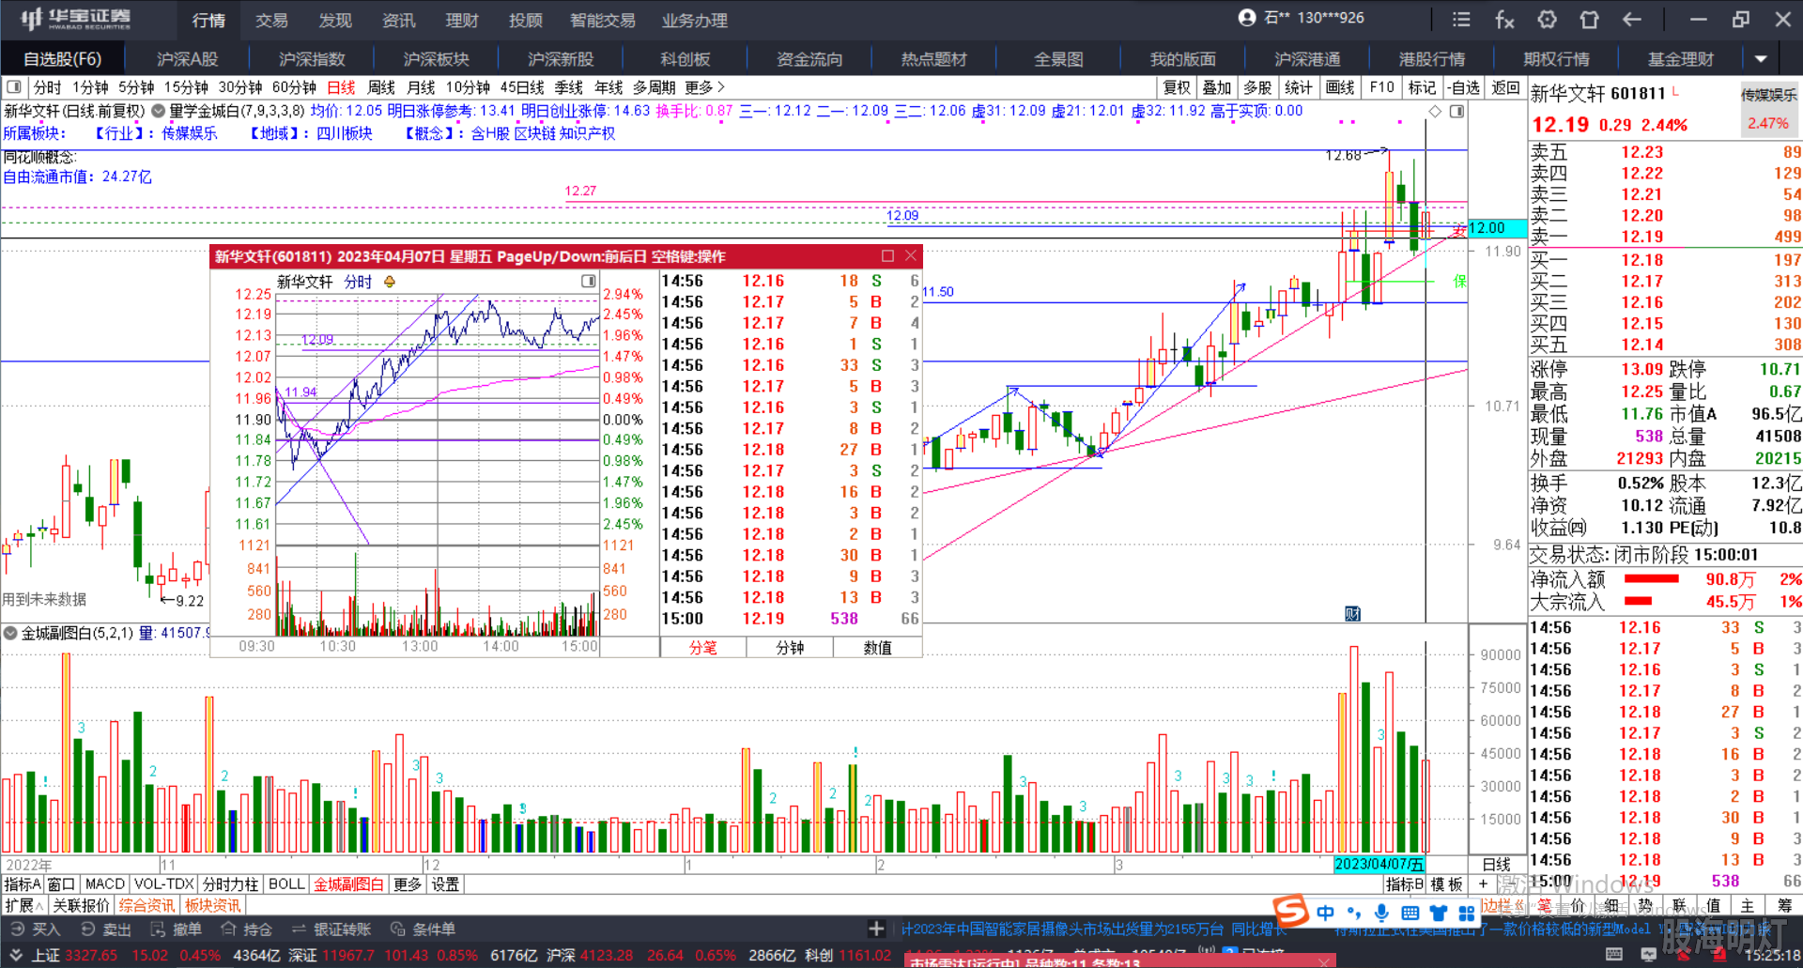This screenshot has width=1803, height=968.
Task: Switch to 沪深A股 tab
Action: pos(187,59)
